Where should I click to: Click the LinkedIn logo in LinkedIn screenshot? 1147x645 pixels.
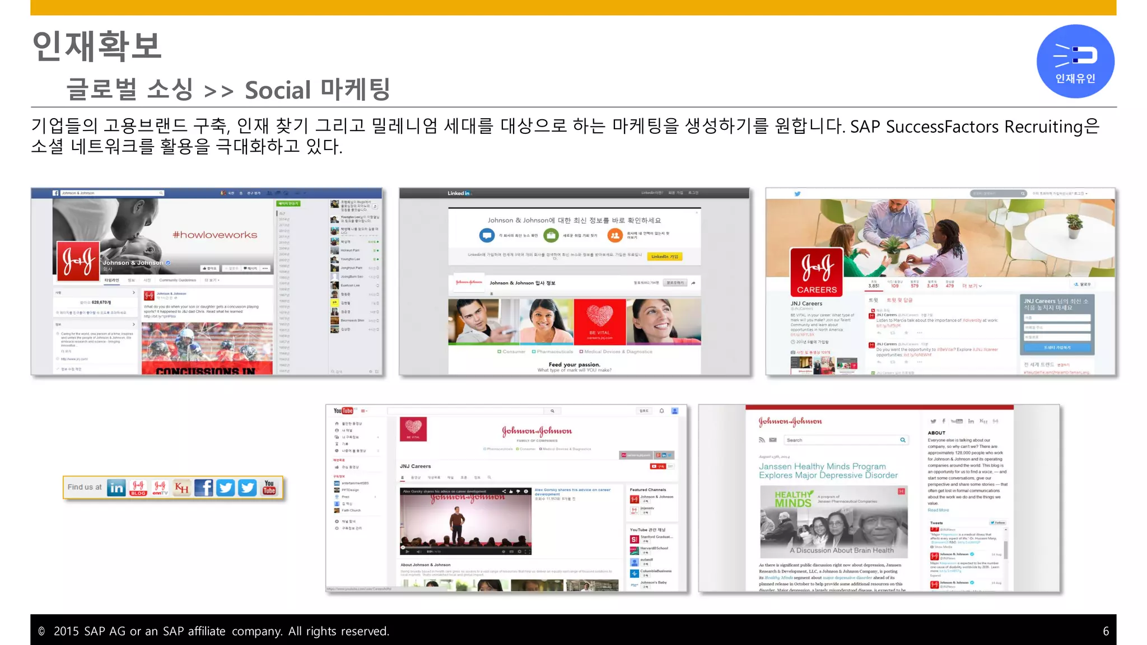[459, 193]
